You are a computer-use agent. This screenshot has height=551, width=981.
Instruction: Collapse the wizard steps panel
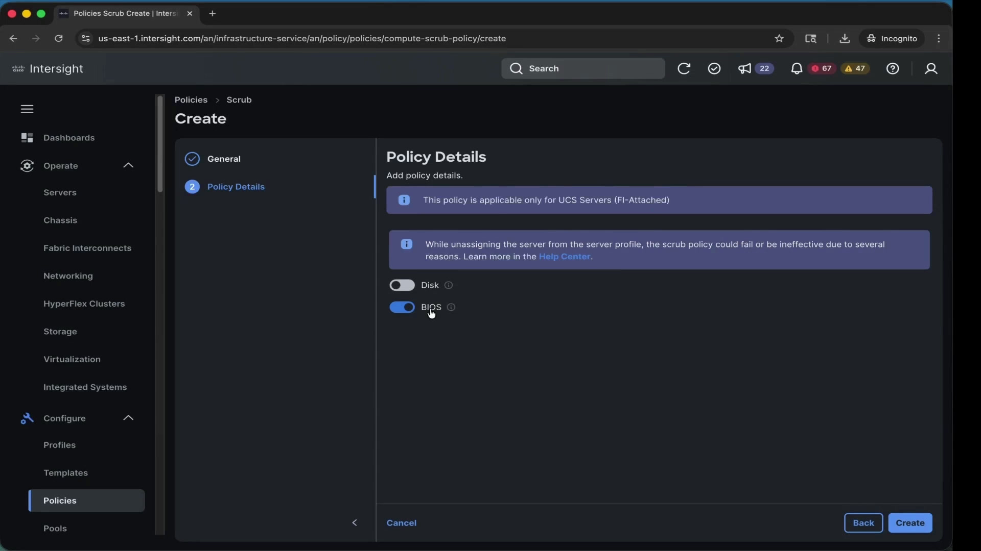(x=355, y=523)
